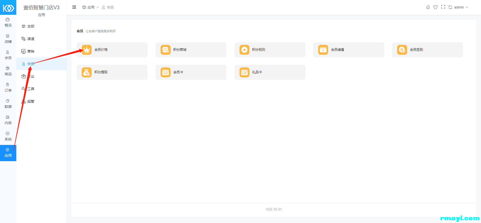Open the 积分提现 money bag icon
Image resolution: width=481 pixels, height=223 pixels.
pos(87,72)
